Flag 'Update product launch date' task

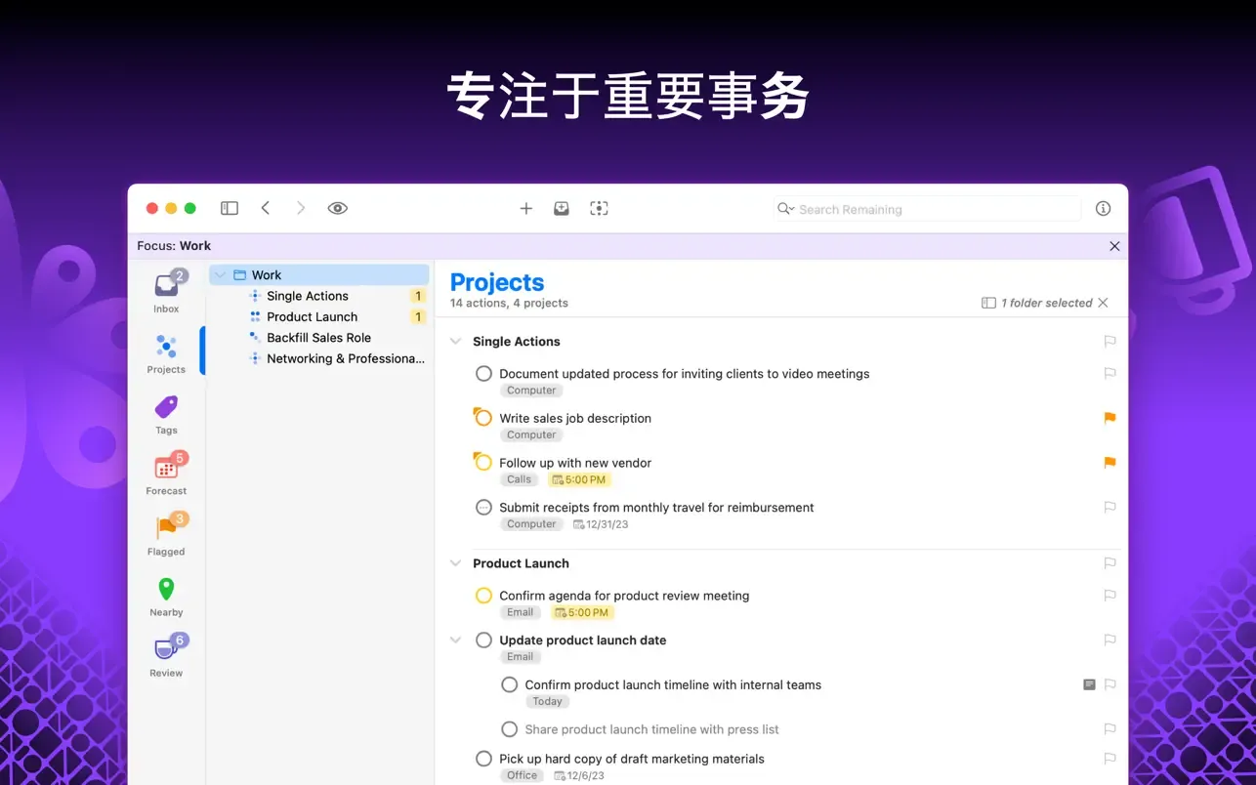[x=1109, y=640]
